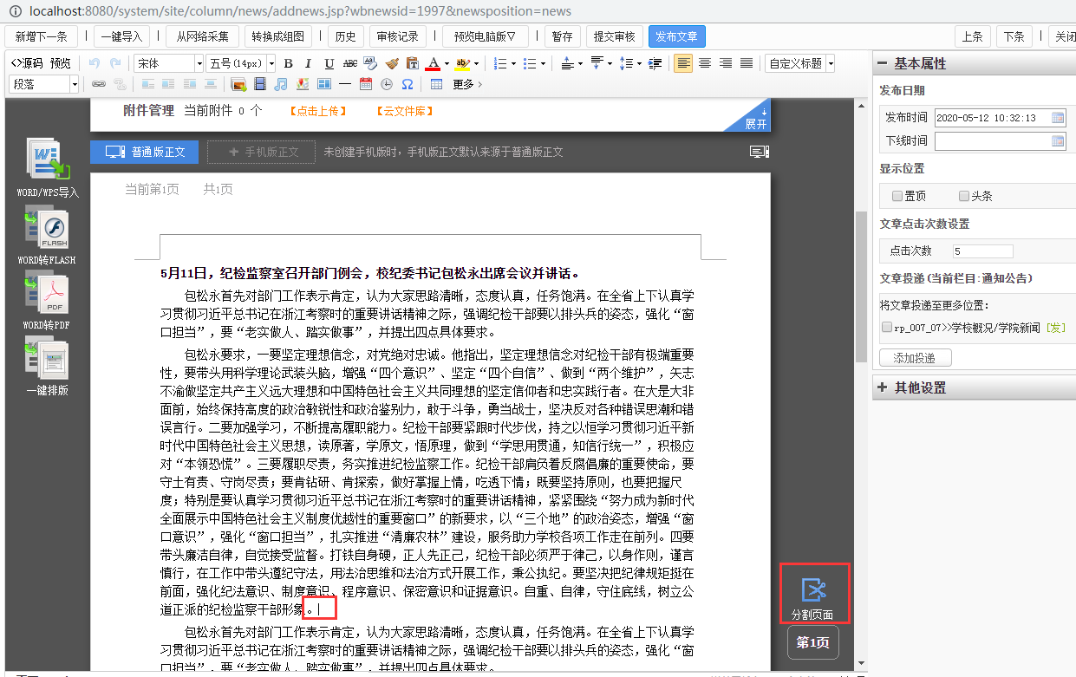Insert special character via Omega icon
Viewport: 1076px width, 677px height.
pos(408,84)
